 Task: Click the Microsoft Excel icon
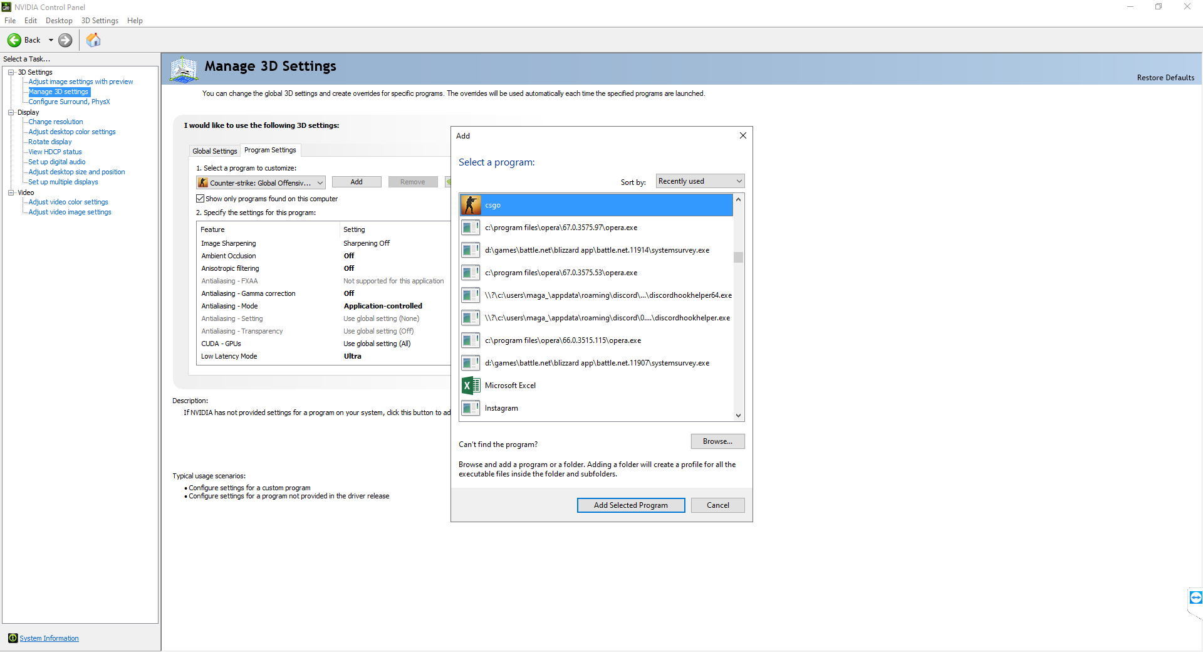click(471, 386)
